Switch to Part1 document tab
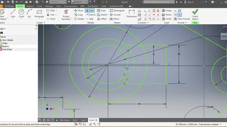This screenshot has width=227, height=127. pos(75,120)
